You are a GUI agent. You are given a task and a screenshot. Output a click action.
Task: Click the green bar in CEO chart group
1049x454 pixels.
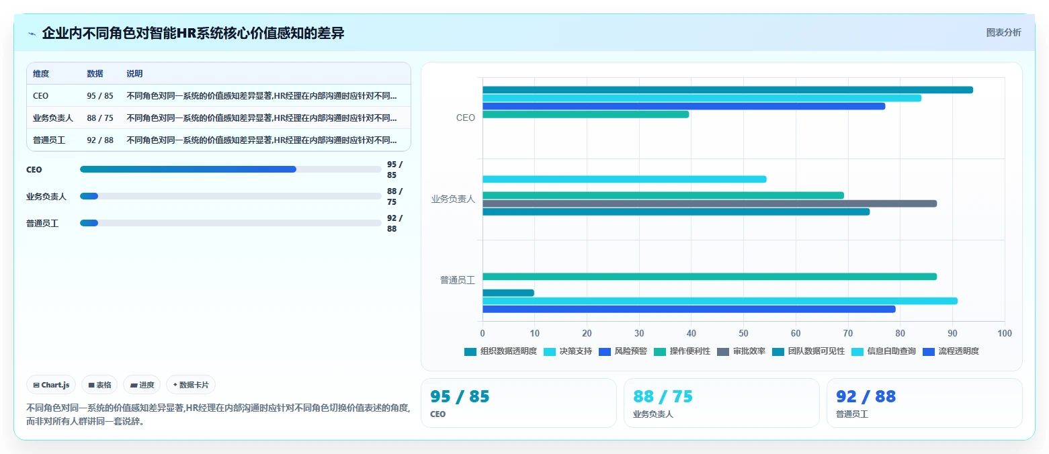click(586, 114)
